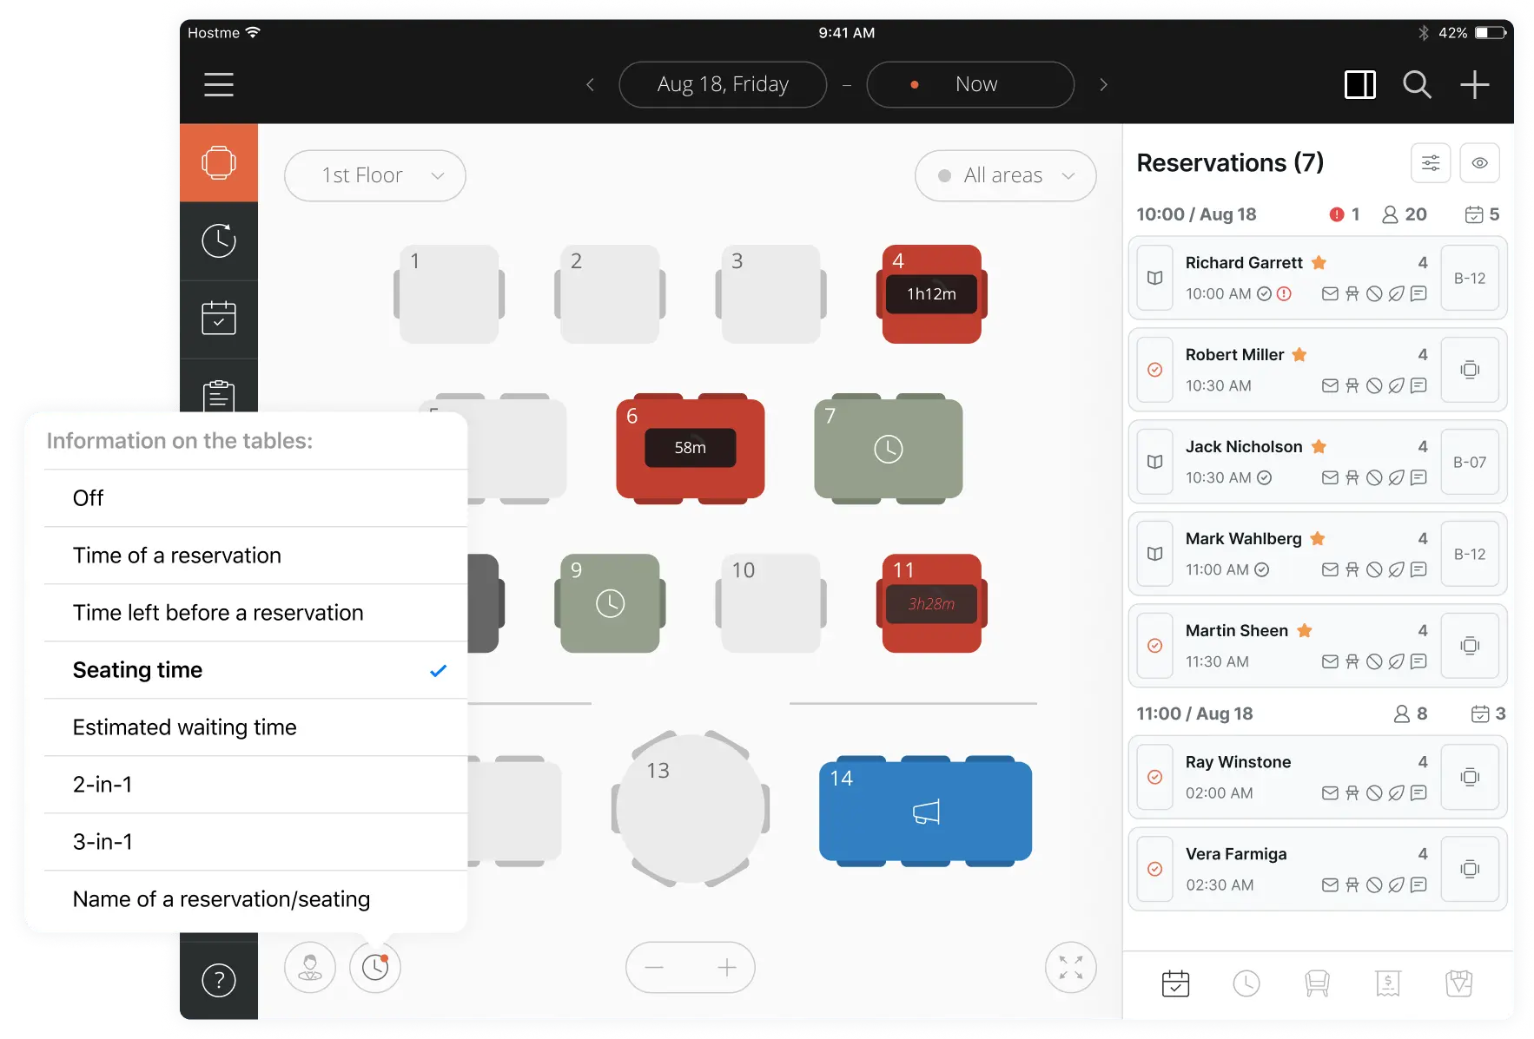Select Time left before a reservation
Image resolution: width=1534 pixels, height=1039 pixels.
[x=255, y=613]
